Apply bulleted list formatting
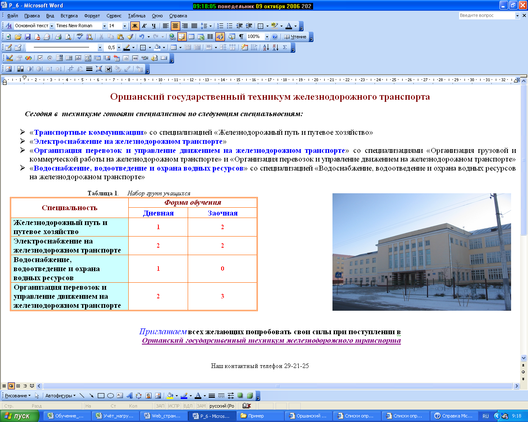Screen dimensions: 528x422 pyautogui.click(x=230, y=26)
